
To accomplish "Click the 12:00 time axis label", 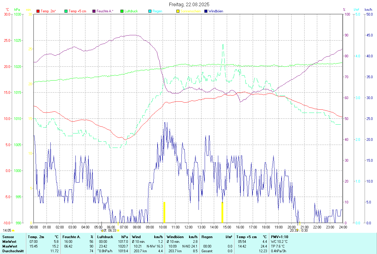I will pyautogui.click(x=188, y=227).
